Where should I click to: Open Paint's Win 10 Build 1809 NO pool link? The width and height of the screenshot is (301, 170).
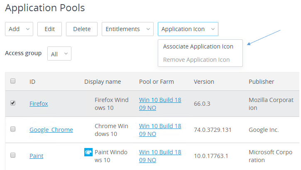point(160,156)
